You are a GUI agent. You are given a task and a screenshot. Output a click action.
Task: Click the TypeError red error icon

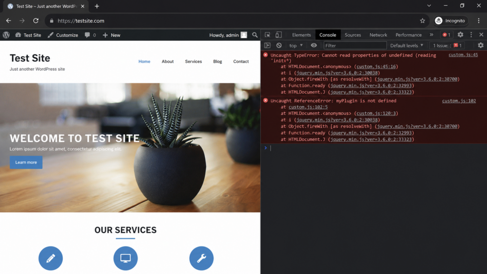point(265,55)
